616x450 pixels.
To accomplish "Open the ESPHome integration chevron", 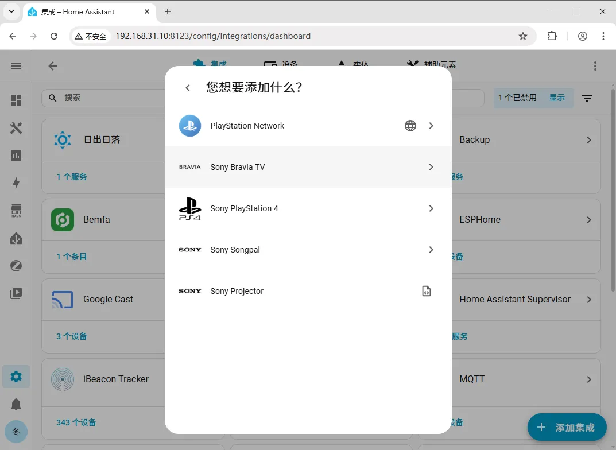I will point(589,220).
